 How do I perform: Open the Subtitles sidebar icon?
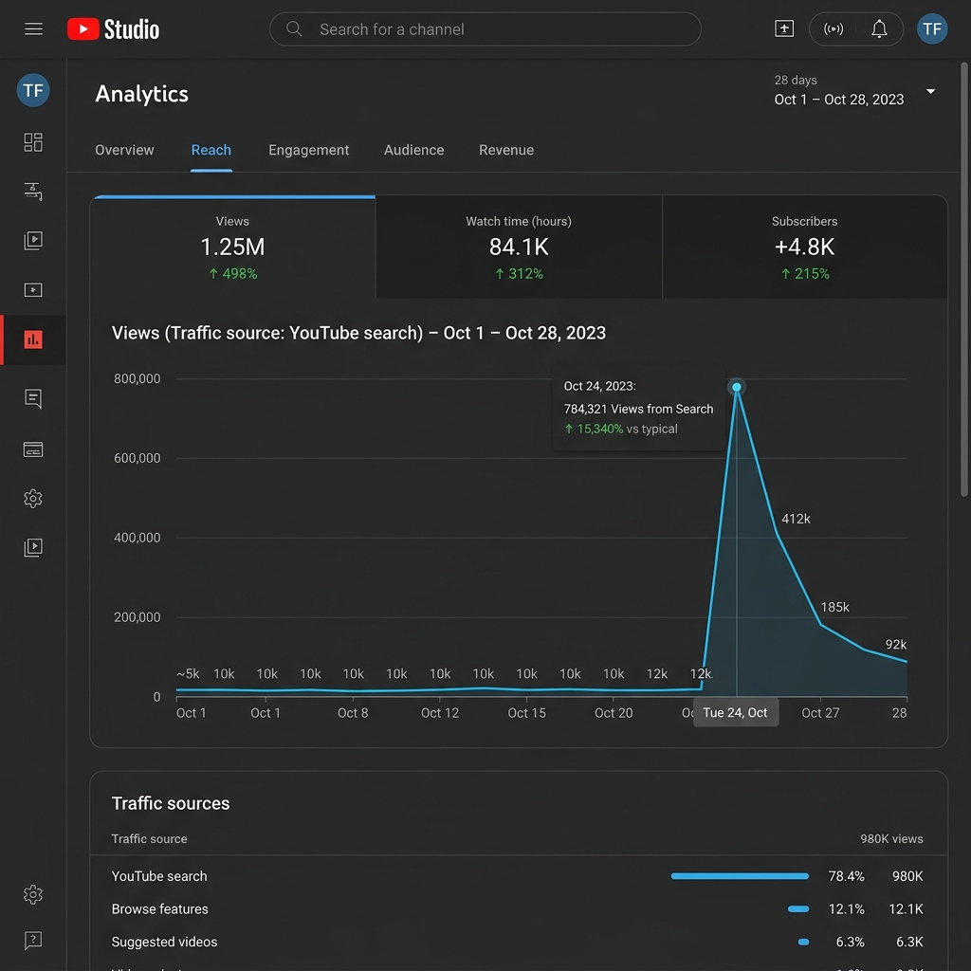pyautogui.click(x=33, y=449)
